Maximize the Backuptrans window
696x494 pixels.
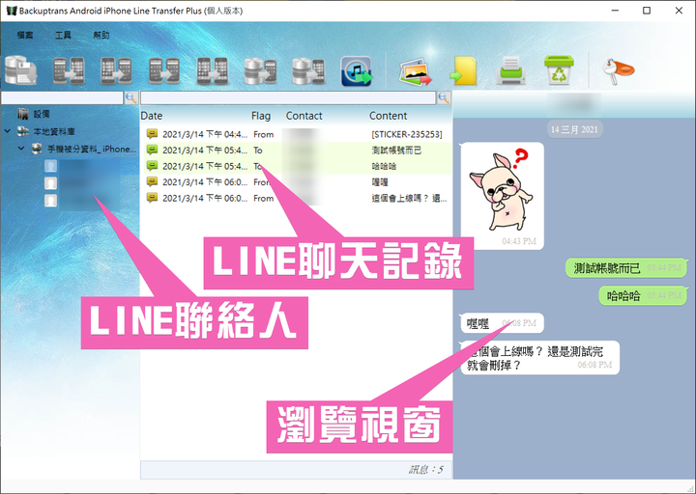point(647,11)
